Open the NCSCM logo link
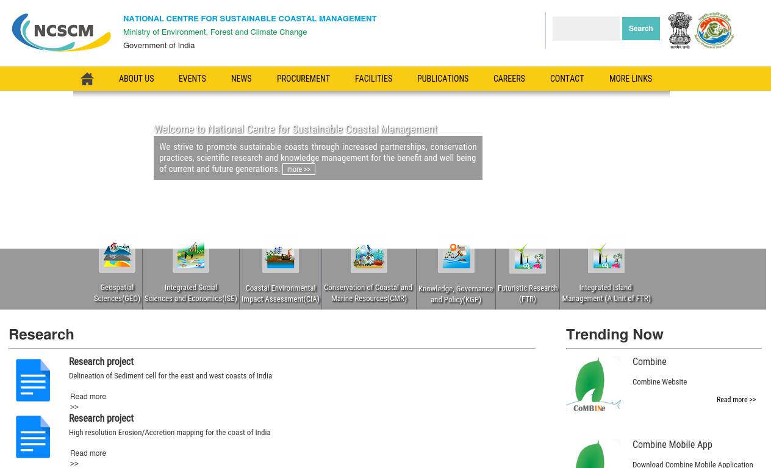The width and height of the screenshot is (771, 468). pos(62,32)
